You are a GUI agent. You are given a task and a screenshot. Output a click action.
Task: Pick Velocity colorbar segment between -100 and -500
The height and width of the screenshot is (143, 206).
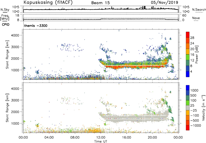(x=188, y=118)
